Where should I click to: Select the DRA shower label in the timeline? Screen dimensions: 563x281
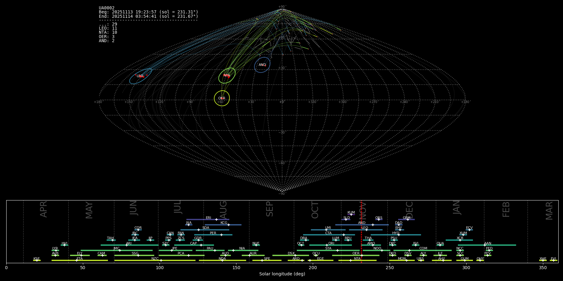coord(304,238)
